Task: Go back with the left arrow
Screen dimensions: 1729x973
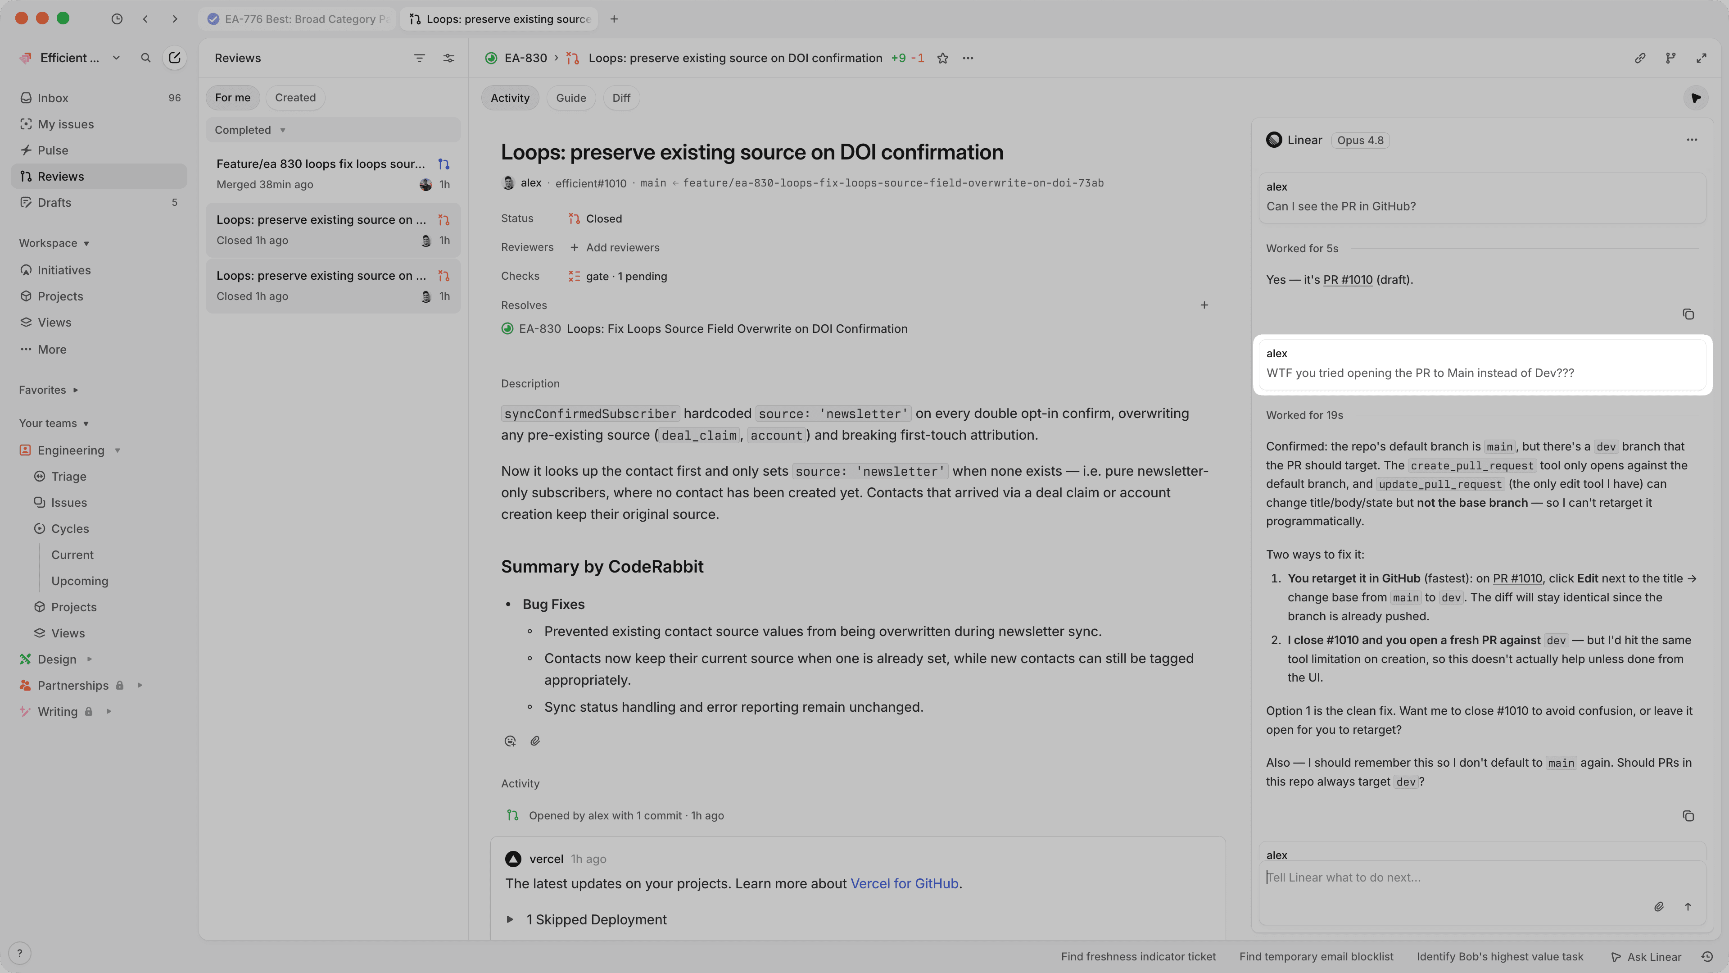Action: 145,19
